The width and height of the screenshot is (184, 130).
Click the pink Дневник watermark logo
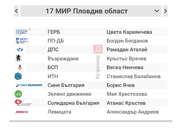click(98, 49)
